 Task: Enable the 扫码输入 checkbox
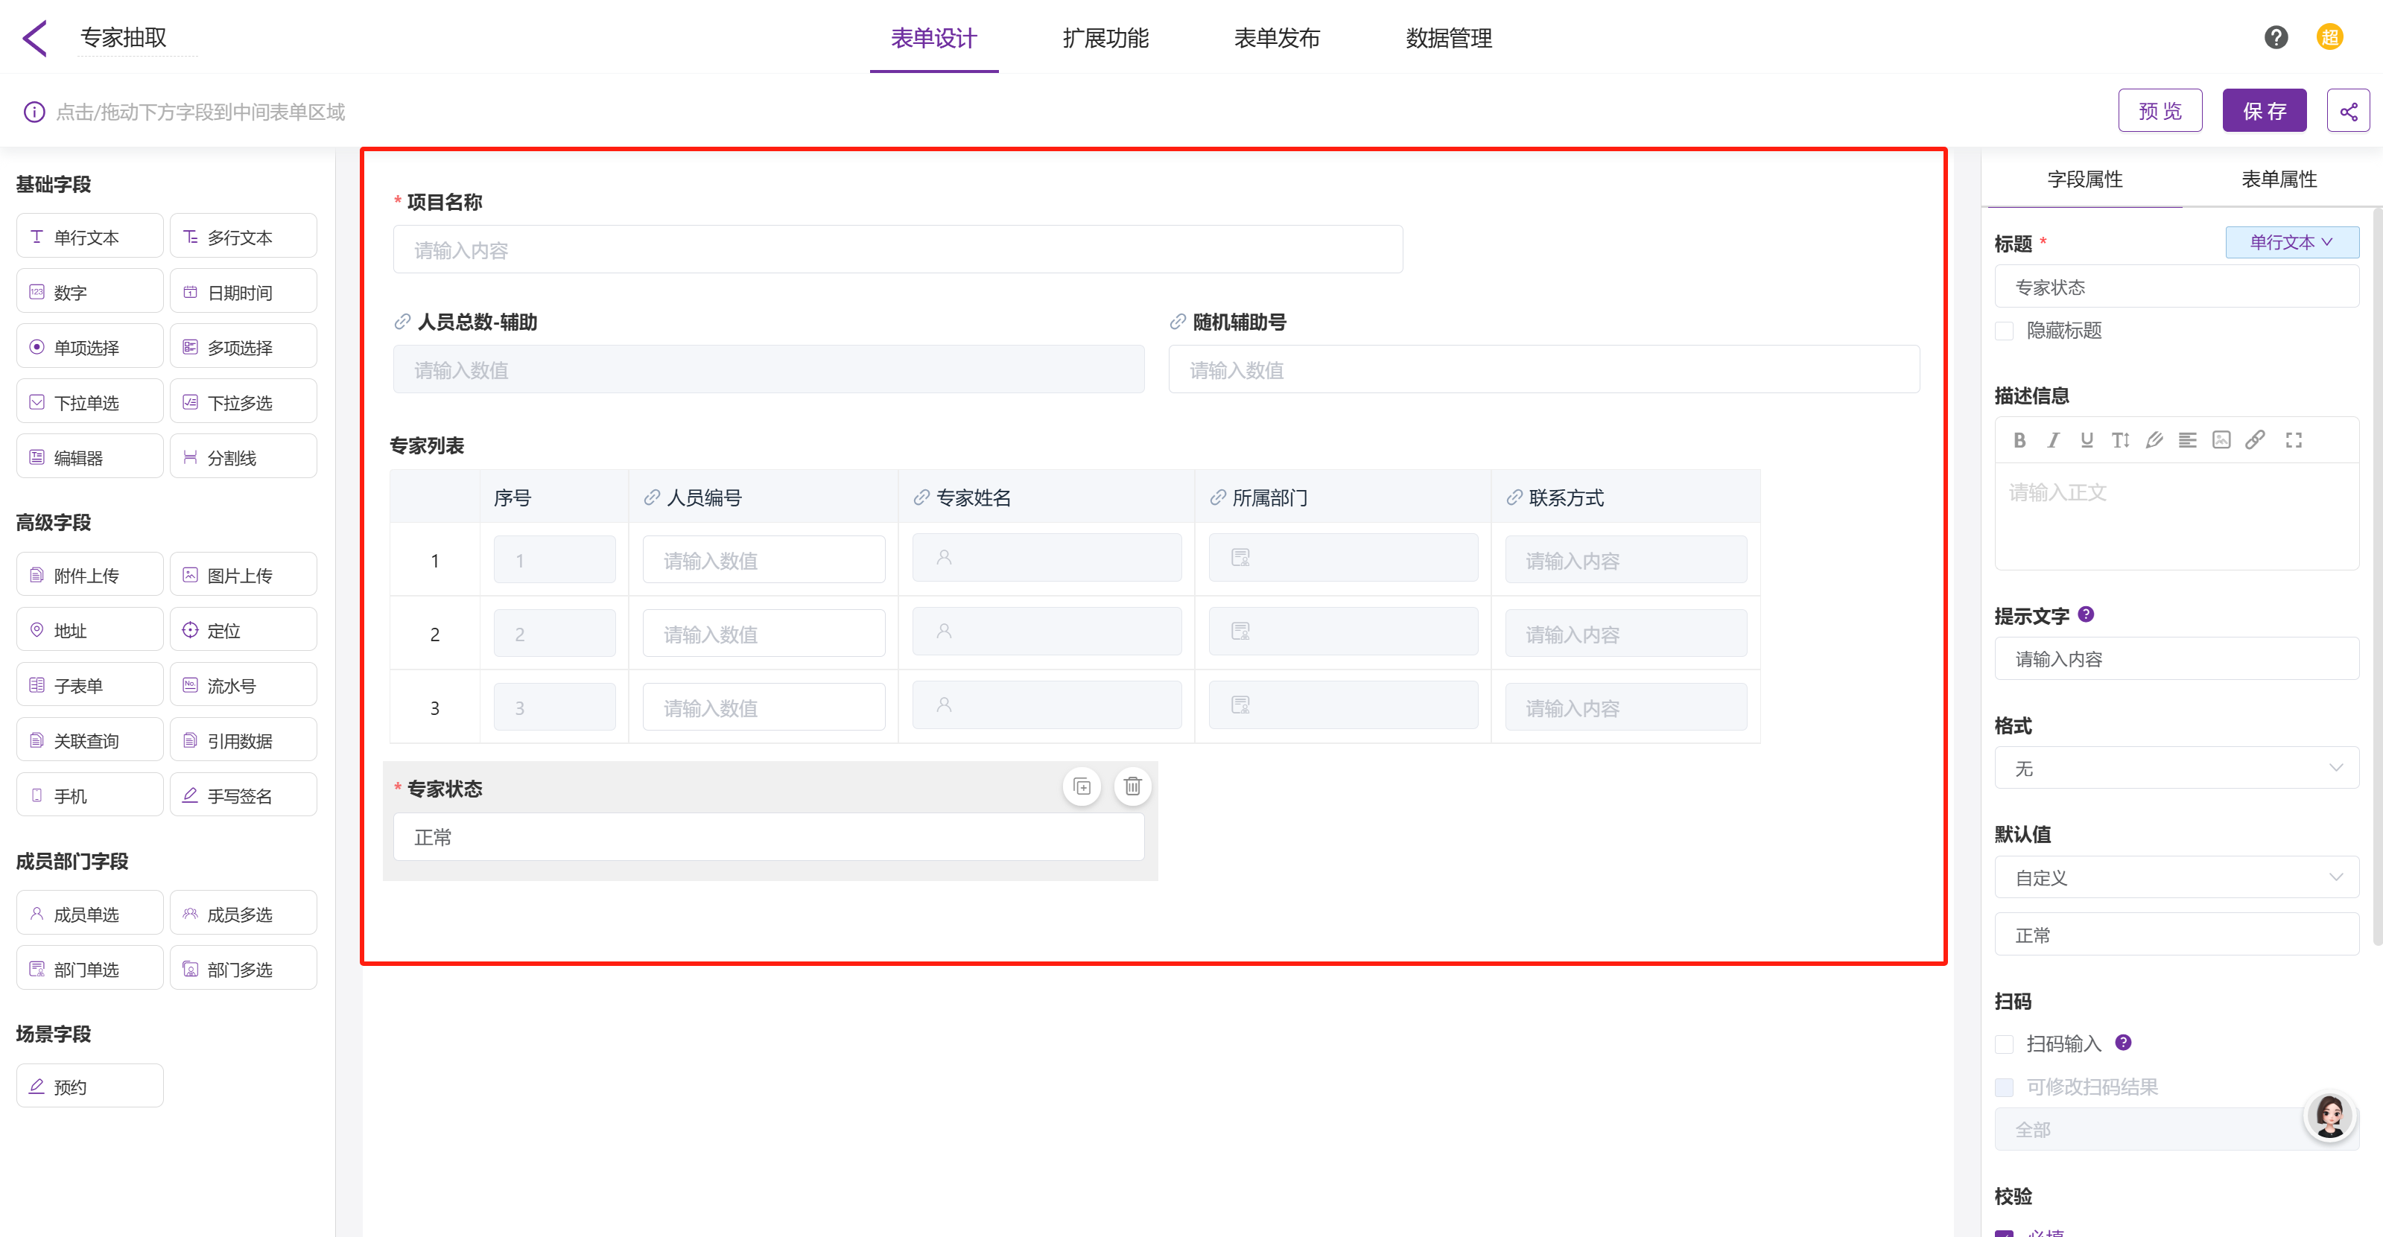point(2005,1045)
